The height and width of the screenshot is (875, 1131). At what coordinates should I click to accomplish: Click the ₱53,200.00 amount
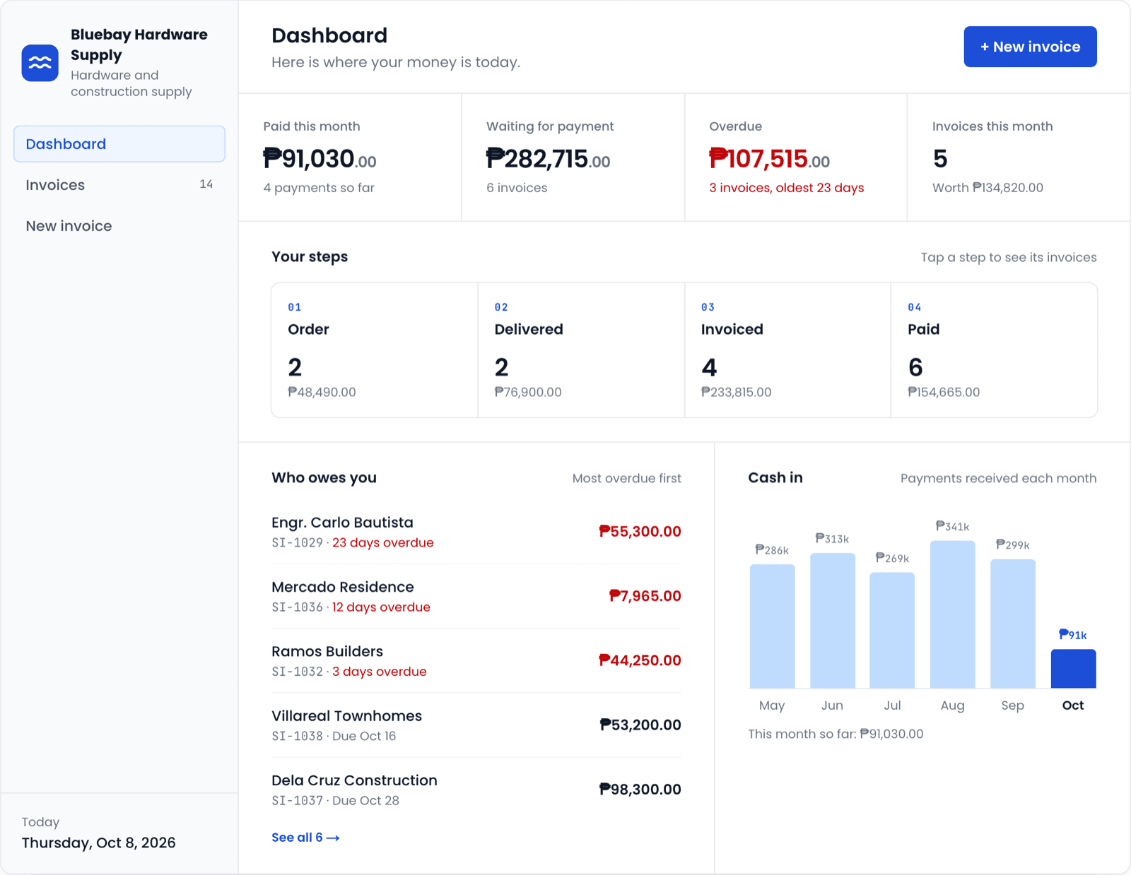pyautogui.click(x=640, y=725)
